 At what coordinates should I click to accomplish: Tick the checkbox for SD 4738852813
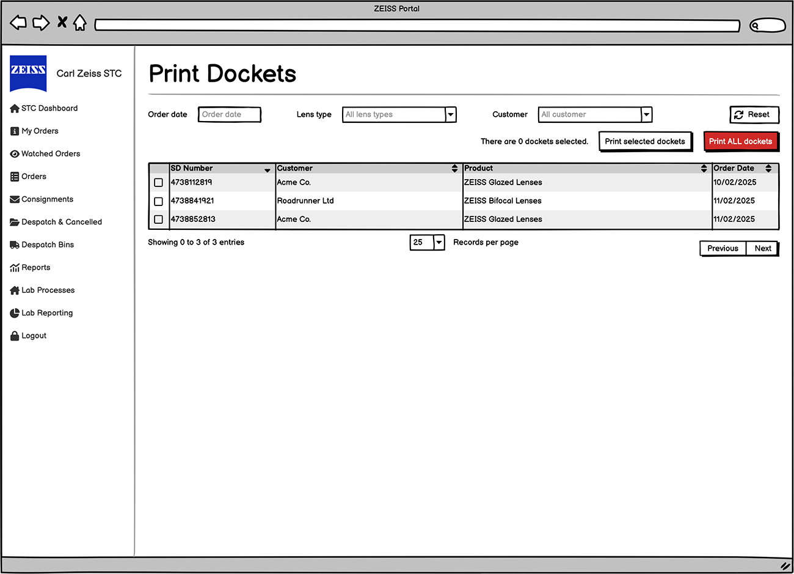(x=158, y=219)
